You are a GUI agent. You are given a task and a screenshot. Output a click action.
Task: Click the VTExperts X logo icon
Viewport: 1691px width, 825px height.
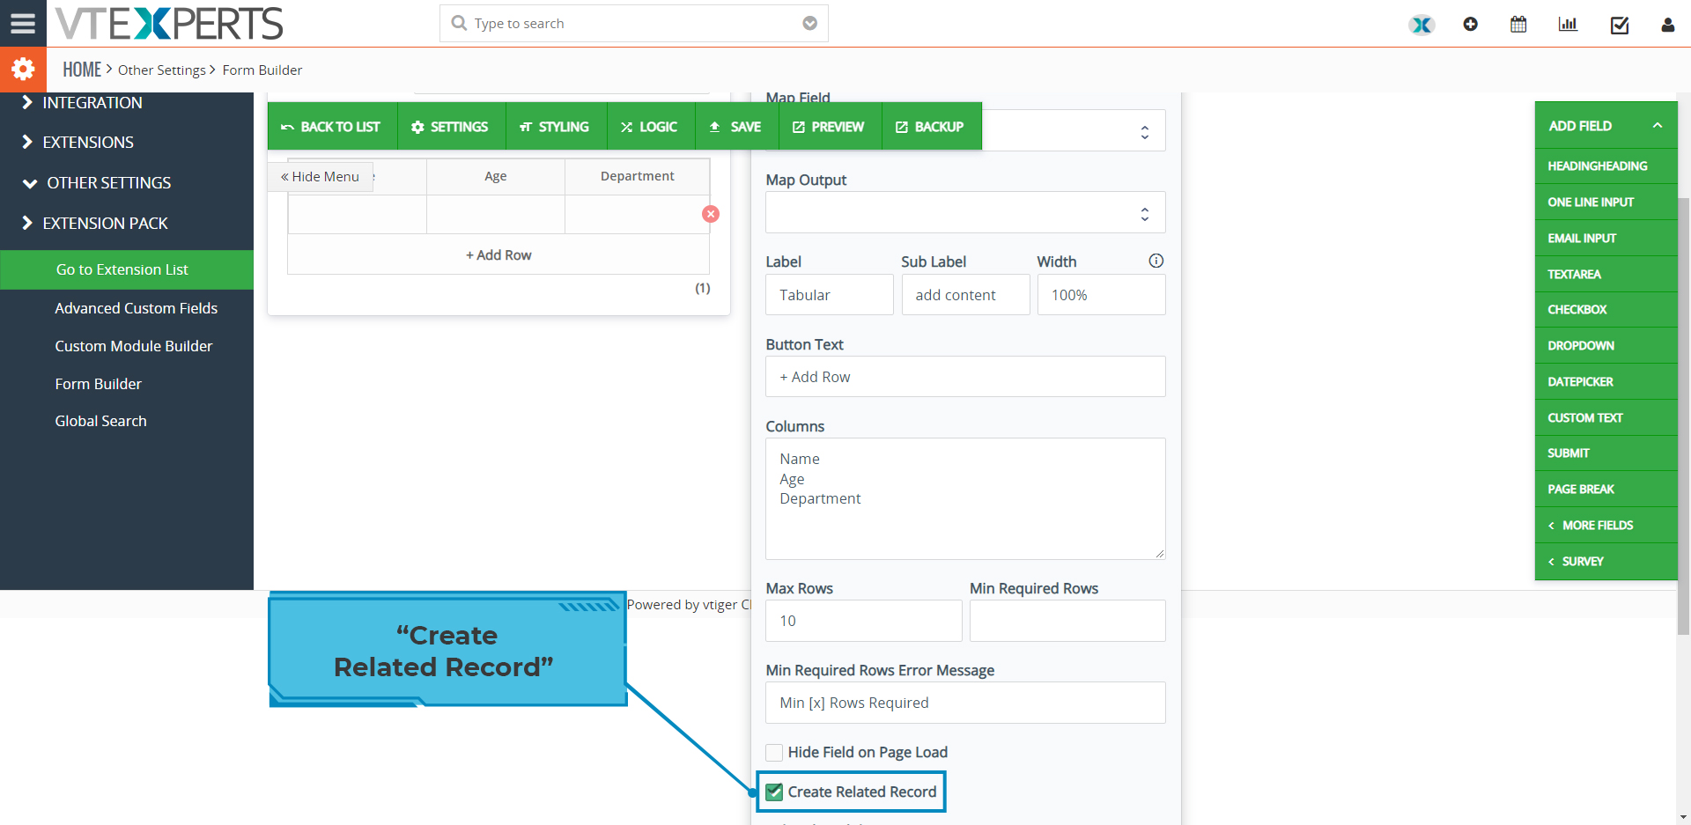click(1421, 25)
